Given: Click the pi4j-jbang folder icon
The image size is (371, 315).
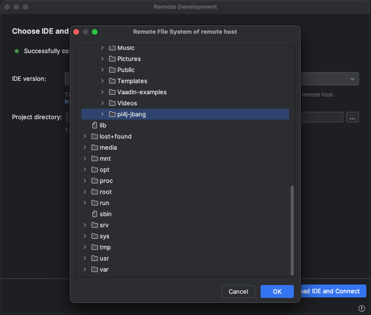Looking at the screenshot, I should tap(112, 114).
